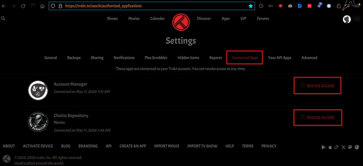Open the API footer link

click(109, 146)
